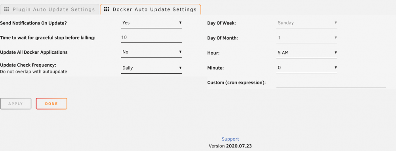Expand the Minute dropdown
The width and height of the screenshot is (396, 151).
coord(307,68)
